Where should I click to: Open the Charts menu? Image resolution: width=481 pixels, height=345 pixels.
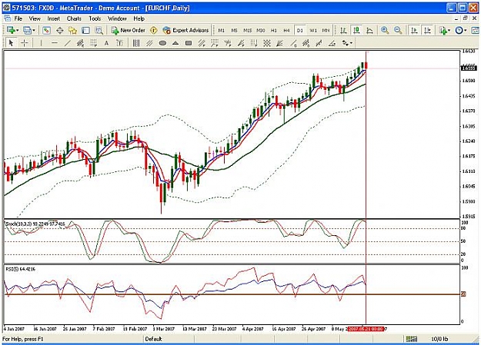click(x=74, y=18)
